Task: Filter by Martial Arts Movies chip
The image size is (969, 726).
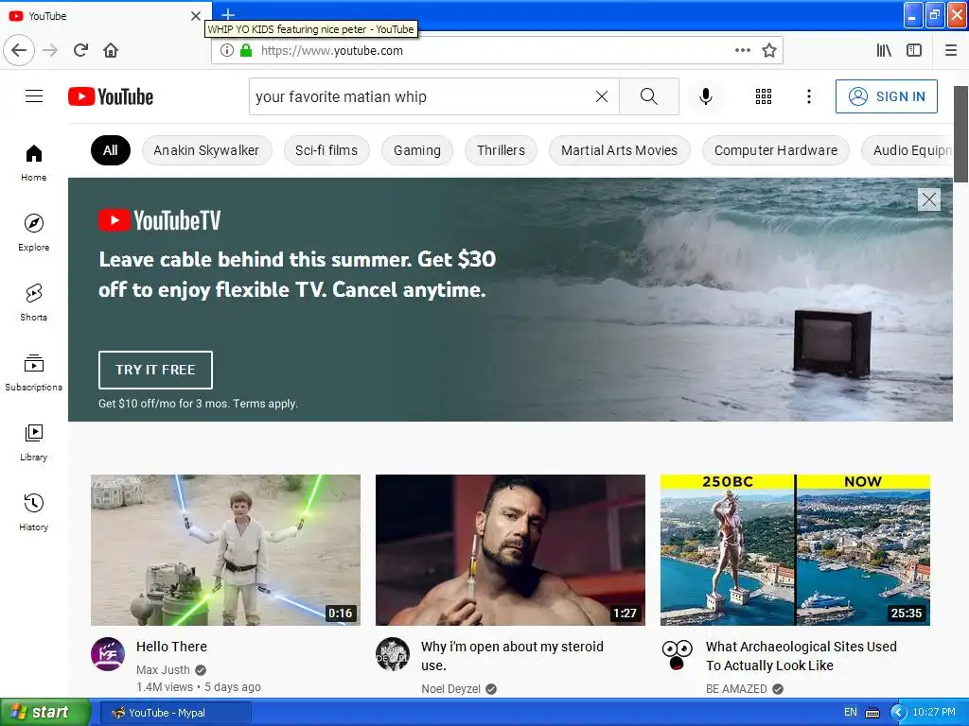Action: pos(619,150)
